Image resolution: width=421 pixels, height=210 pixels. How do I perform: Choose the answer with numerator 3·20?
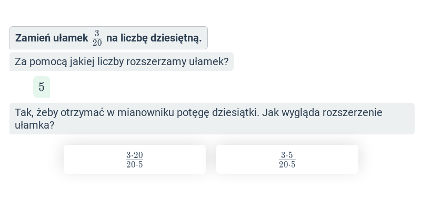point(135,160)
